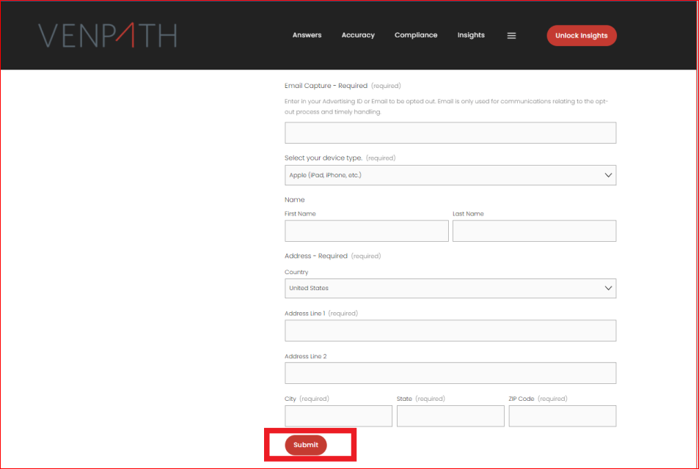The image size is (699, 469).
Task: Open the Compliance nav link
Action: 416,35
